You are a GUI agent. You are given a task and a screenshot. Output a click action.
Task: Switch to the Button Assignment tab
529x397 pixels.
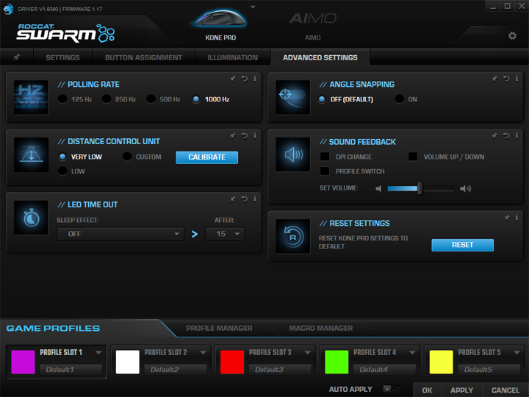point(143,57)
